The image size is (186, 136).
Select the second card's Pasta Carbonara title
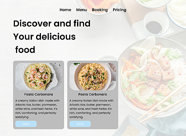tap(93, 94)
